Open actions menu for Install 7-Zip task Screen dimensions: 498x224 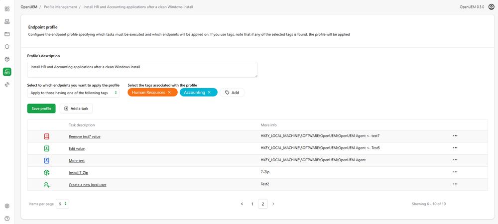[455, 172]
